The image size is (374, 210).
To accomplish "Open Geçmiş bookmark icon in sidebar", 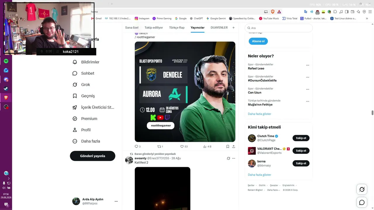I will click(75, 96).
